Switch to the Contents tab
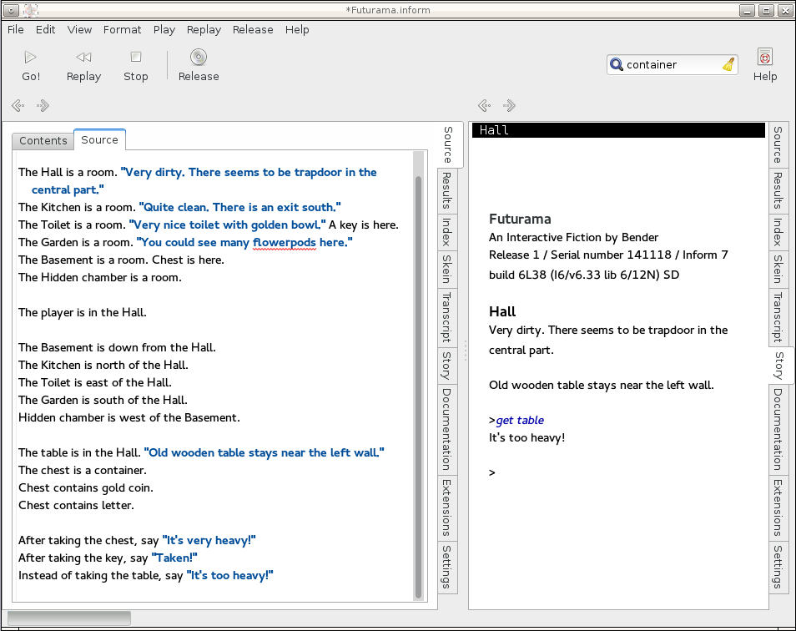The height and width of the screenshot is (631, 796). (x=43, y=141)
